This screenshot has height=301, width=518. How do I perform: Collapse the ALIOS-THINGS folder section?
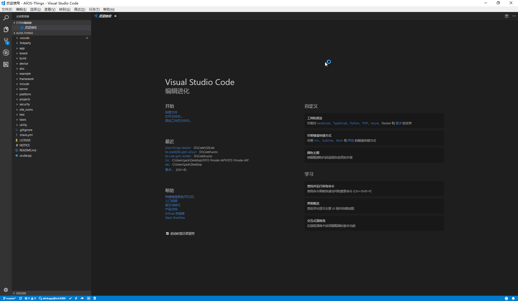point(51,33)
